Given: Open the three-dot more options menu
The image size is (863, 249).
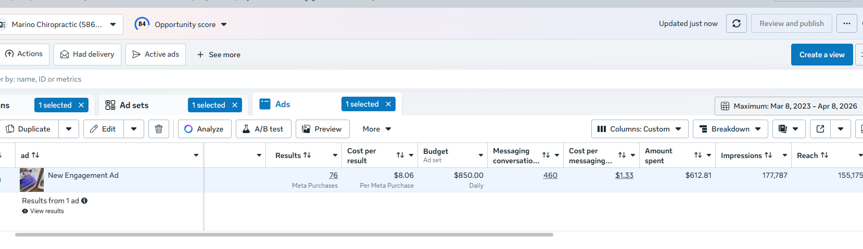Looking at the screenshot, I should (846, 23).
